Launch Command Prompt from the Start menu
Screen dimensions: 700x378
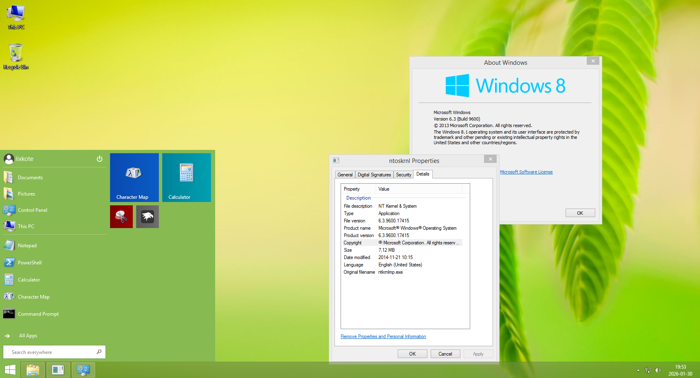(x=38, y=314)
